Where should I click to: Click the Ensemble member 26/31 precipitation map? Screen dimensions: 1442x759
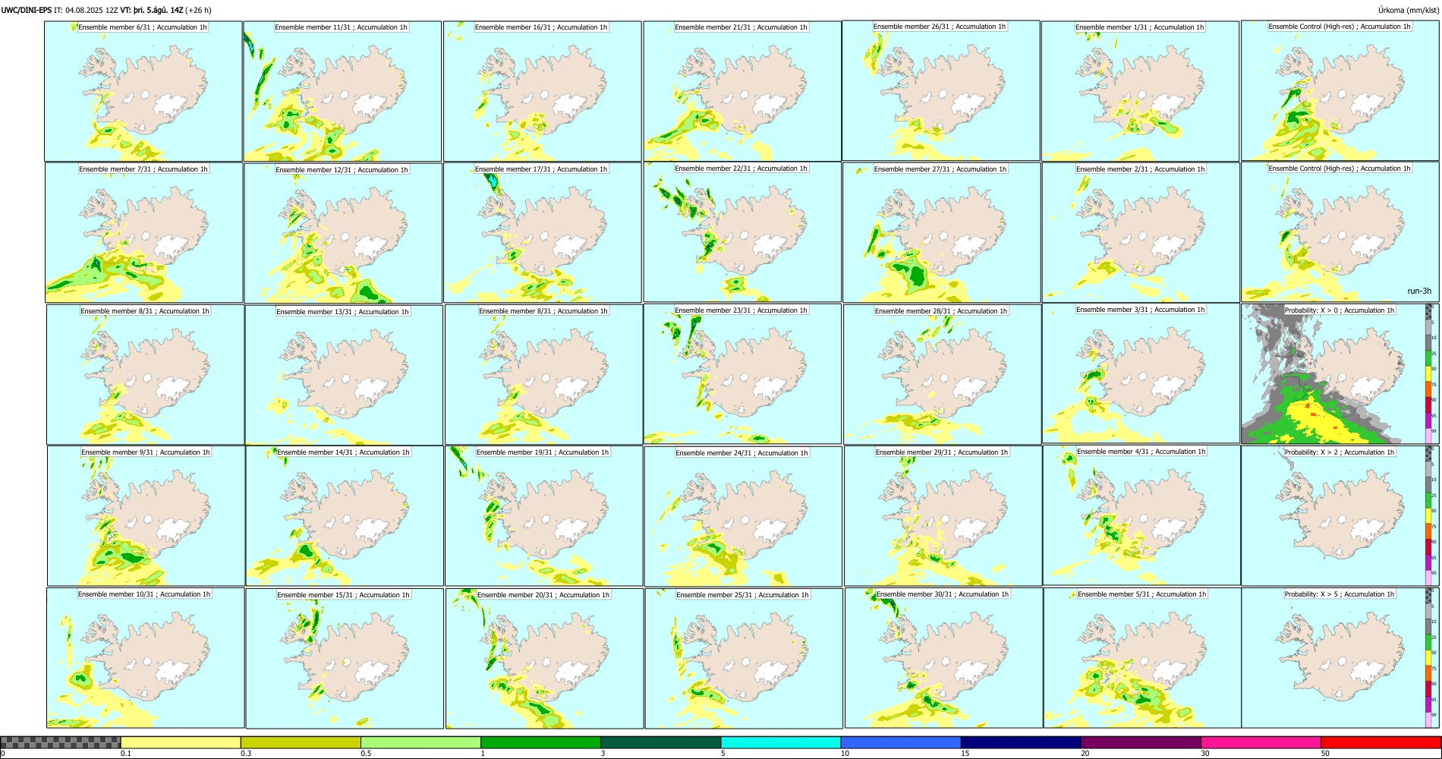coord(941,90)
